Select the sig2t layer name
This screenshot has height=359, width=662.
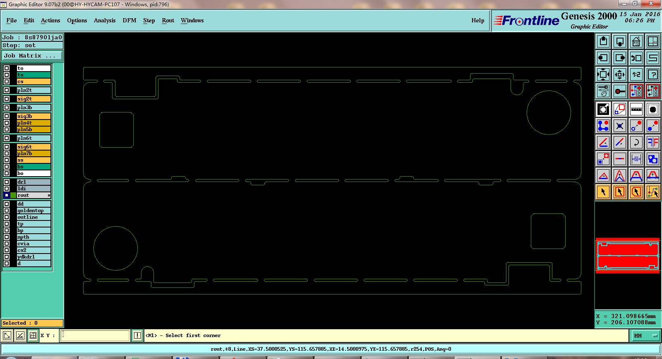(x=34, y=99)
